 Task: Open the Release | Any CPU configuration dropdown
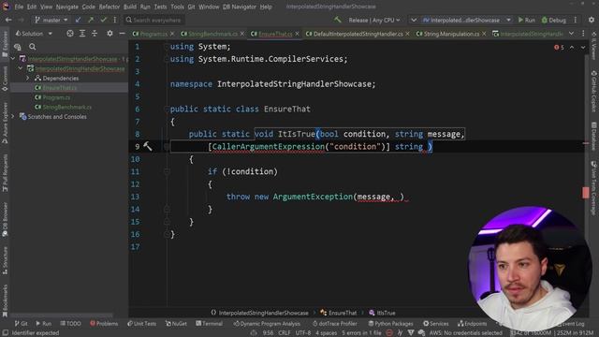[374, 20]
